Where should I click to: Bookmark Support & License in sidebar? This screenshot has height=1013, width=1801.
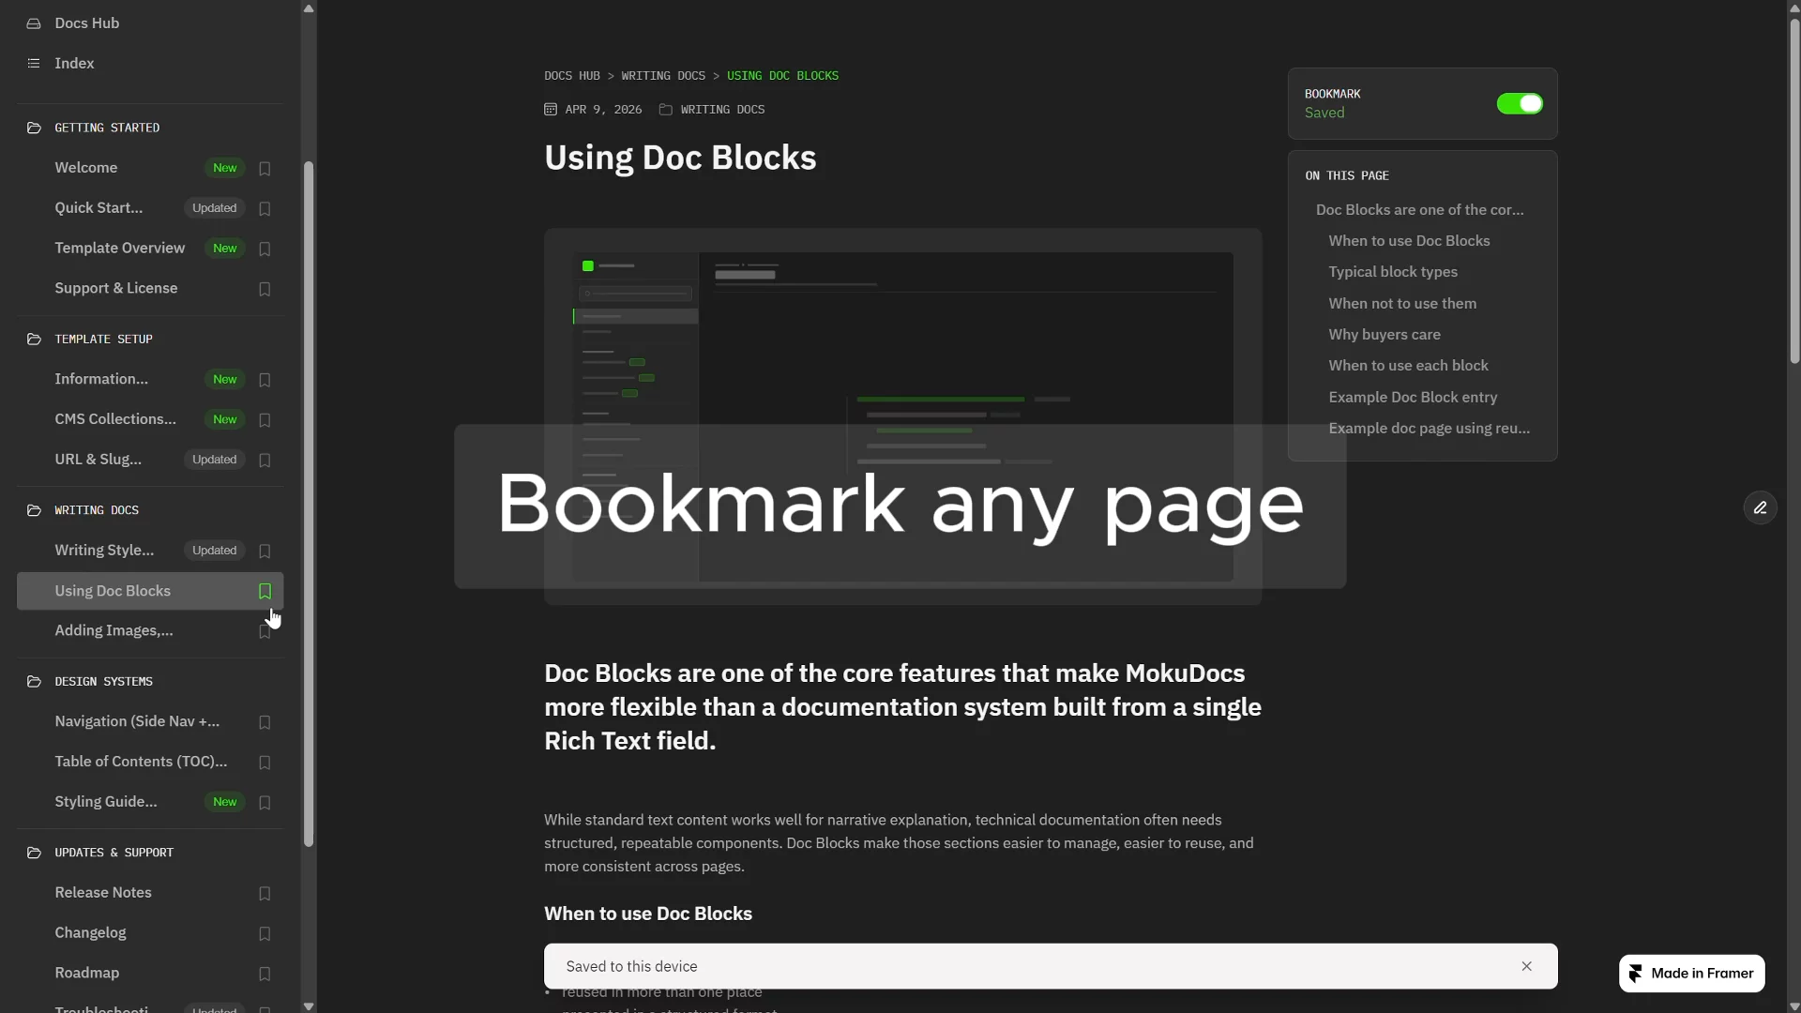tap(265, 290)
